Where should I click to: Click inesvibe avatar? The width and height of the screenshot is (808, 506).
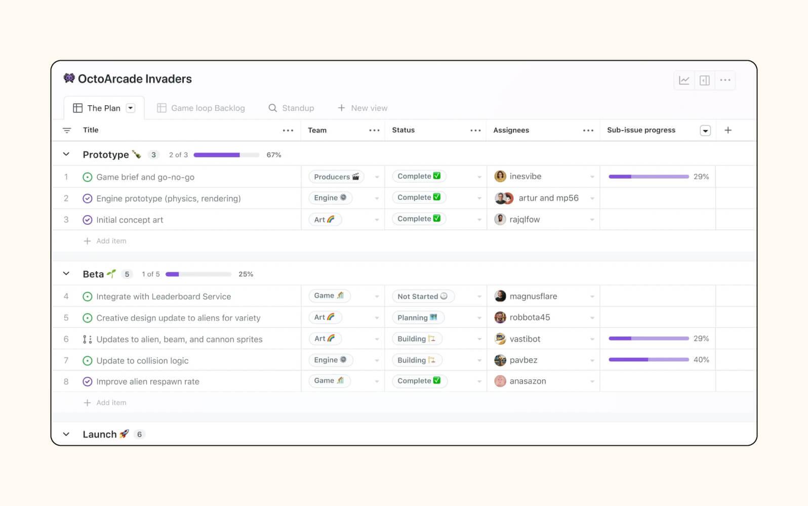500,176
